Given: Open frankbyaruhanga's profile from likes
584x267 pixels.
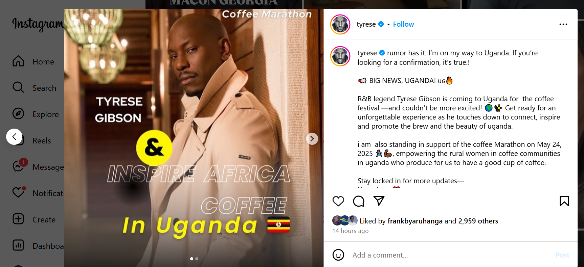Looking at the screenshot, I should click(x=415, y=221).
